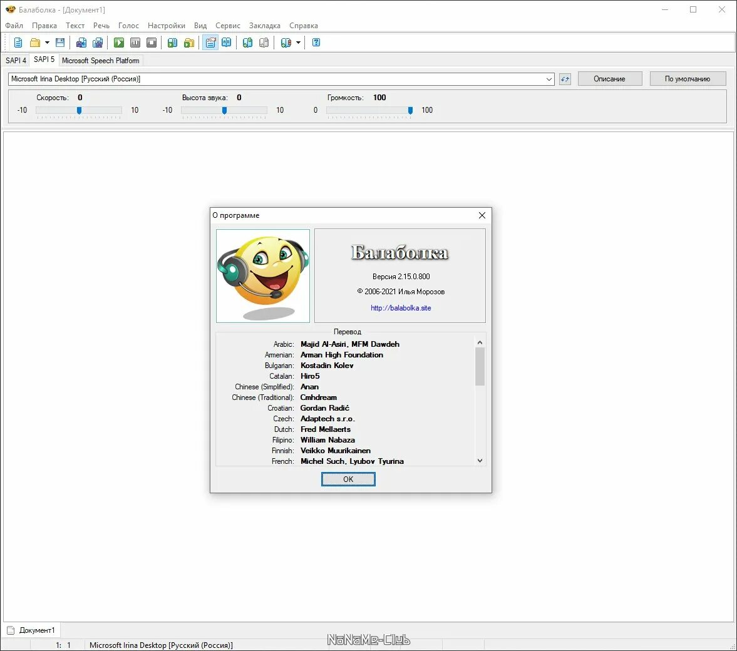This screenshot has height=651, width=737.
Task: Pause speech with the pause icon
Action: 135,43
